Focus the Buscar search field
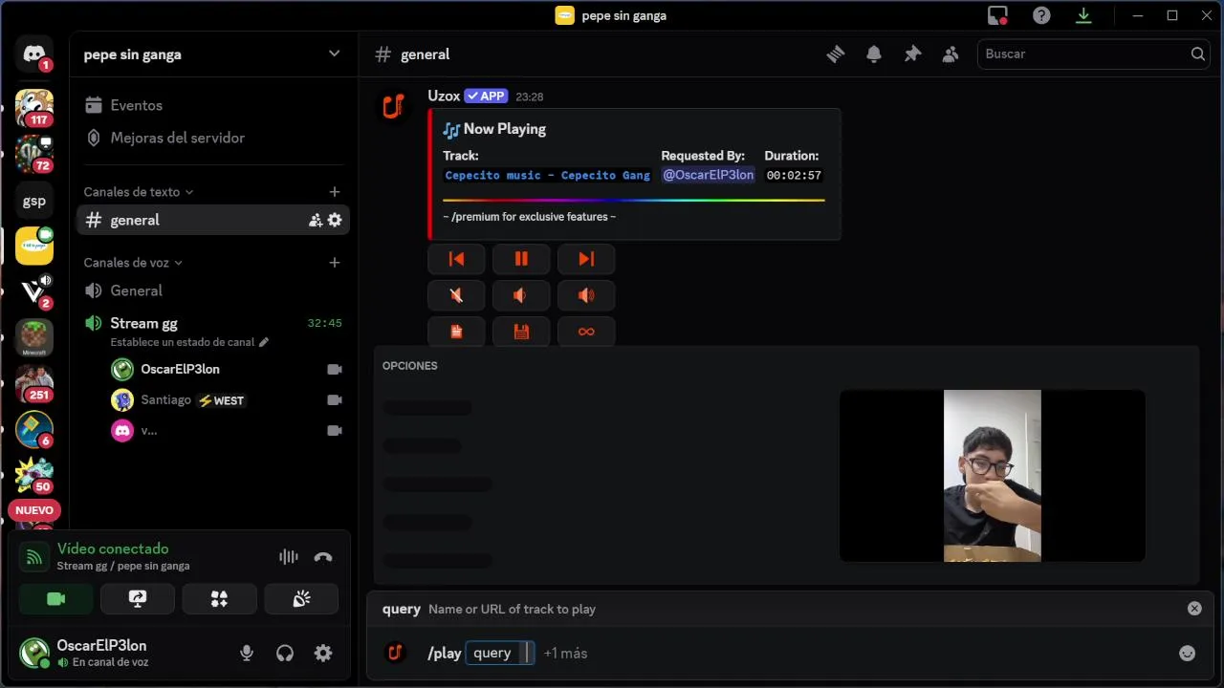This screenshot has height=688, width=1224. click(x=1094, y=54)
